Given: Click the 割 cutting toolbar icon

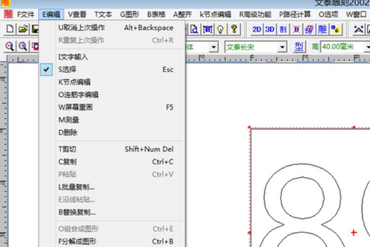Looking at the screenshot, I should click(282, 29).
